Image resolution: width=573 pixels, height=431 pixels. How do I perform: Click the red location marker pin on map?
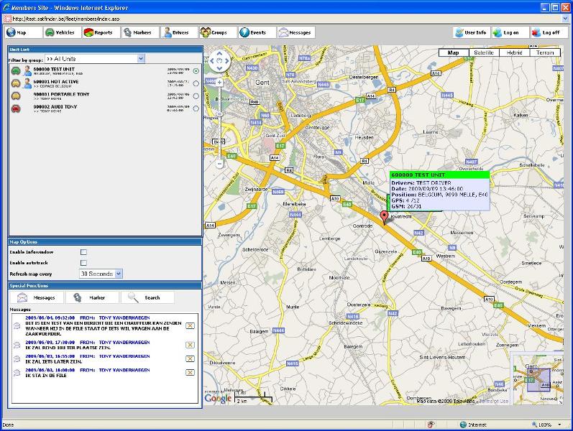click(x=384, y=218)
